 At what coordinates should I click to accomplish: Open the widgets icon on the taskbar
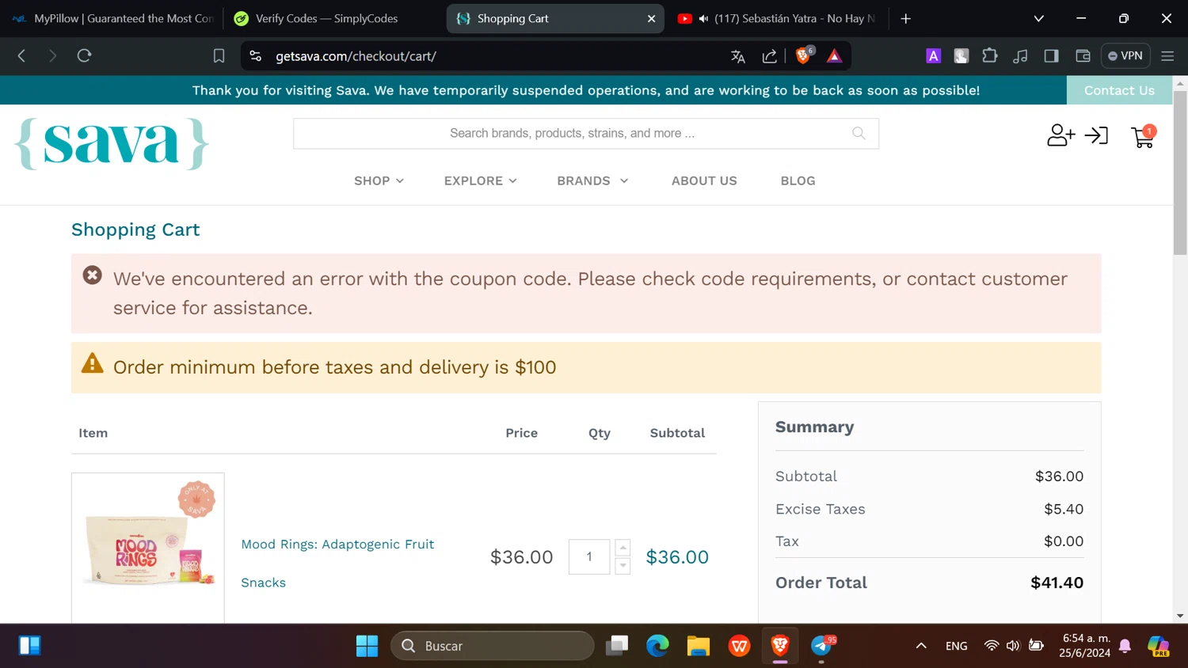point(29,646)
